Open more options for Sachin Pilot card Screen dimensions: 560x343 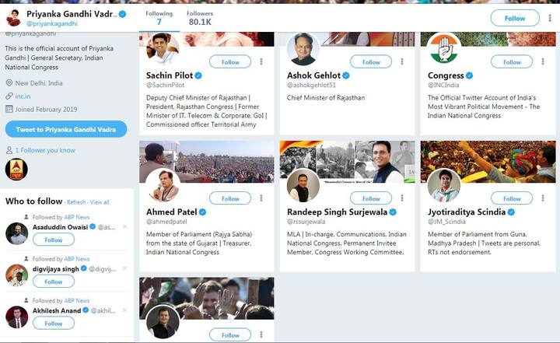(261, 61)
